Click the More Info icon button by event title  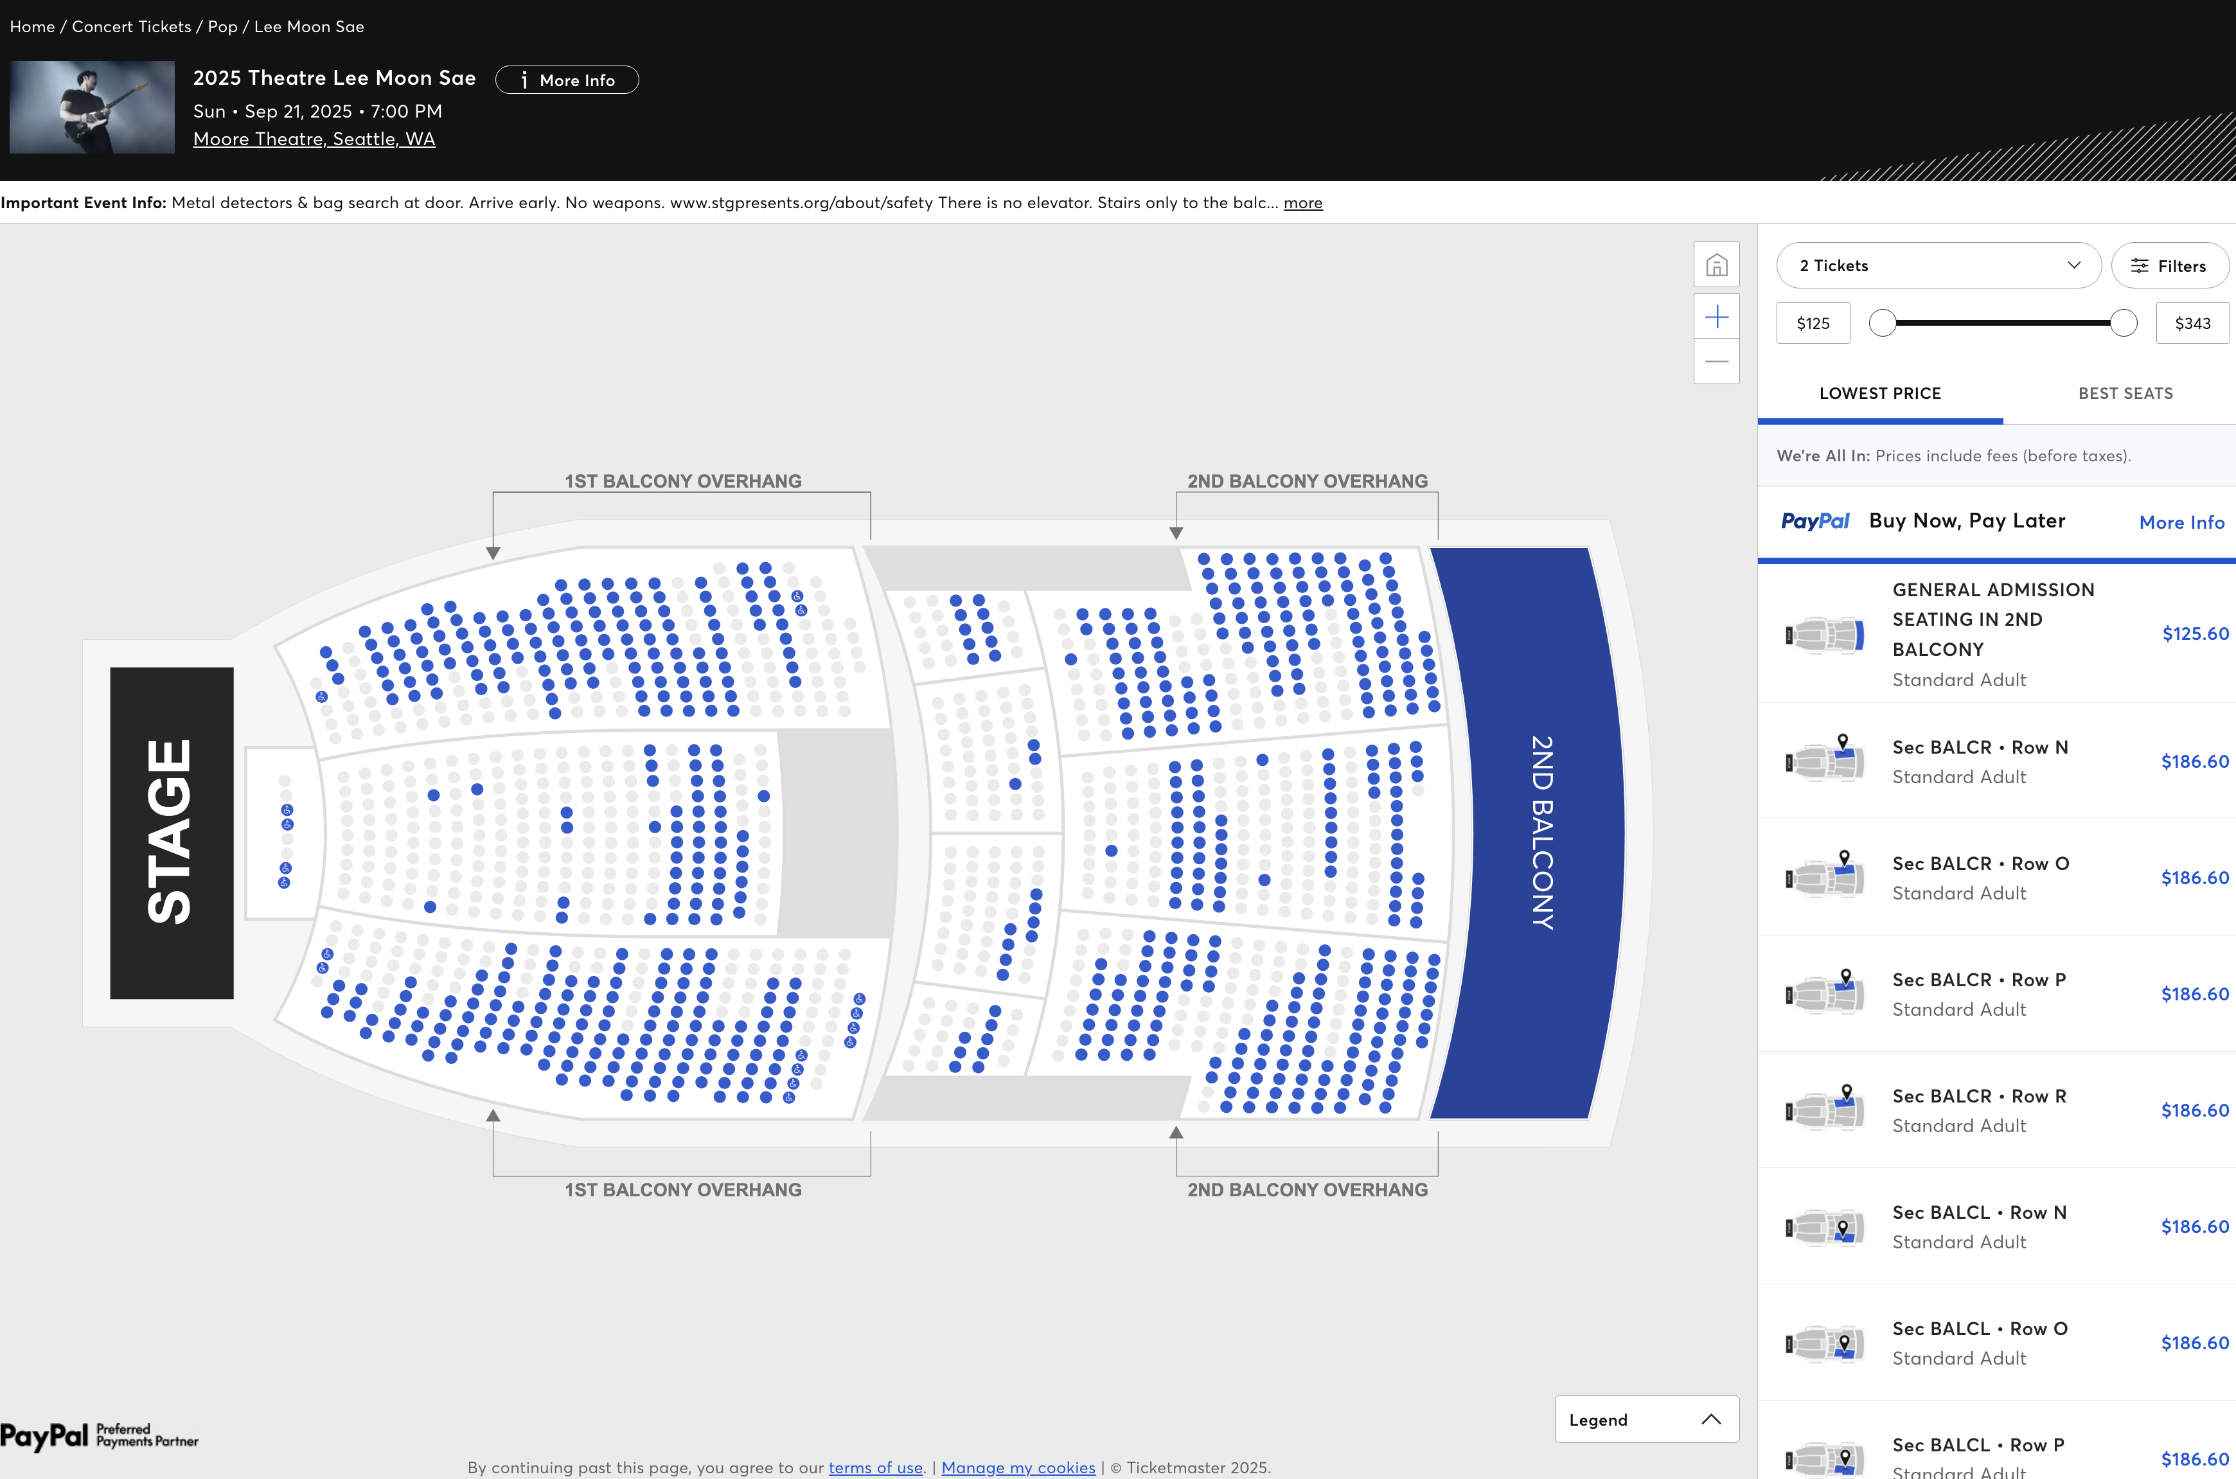coord(567,80)
